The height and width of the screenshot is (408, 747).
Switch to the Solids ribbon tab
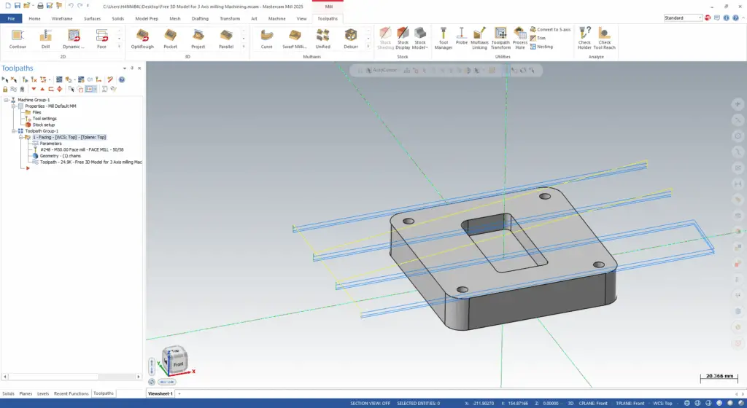(117, 18)
